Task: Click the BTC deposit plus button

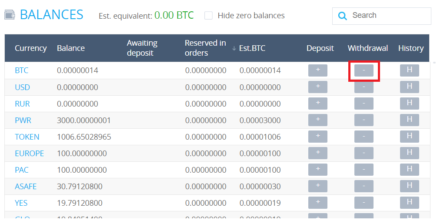Action: (317, 70)
